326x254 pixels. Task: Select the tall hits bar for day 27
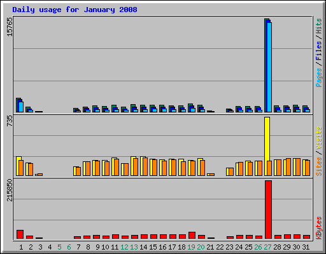click(266, 65)
